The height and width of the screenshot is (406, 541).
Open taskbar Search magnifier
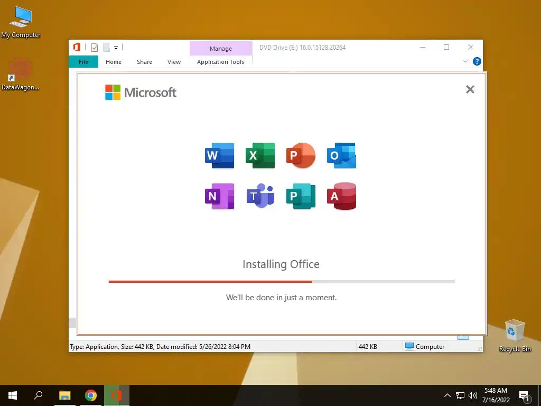pos(38,395)
